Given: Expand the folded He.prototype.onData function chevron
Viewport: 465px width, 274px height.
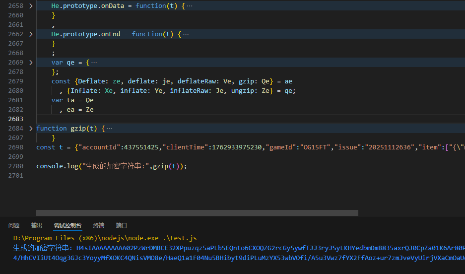Looking at the screenshot, I should click(x=31, y=6).
